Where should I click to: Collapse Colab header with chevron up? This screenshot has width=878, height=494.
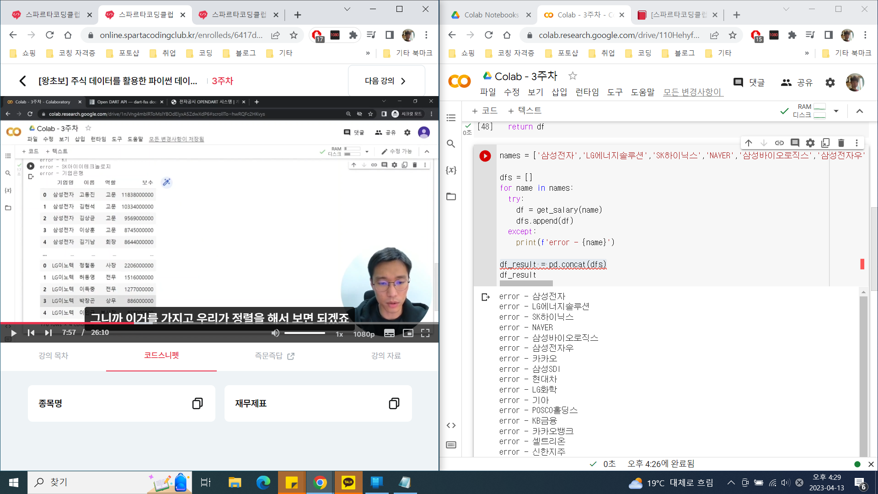(x=860, y=111)
